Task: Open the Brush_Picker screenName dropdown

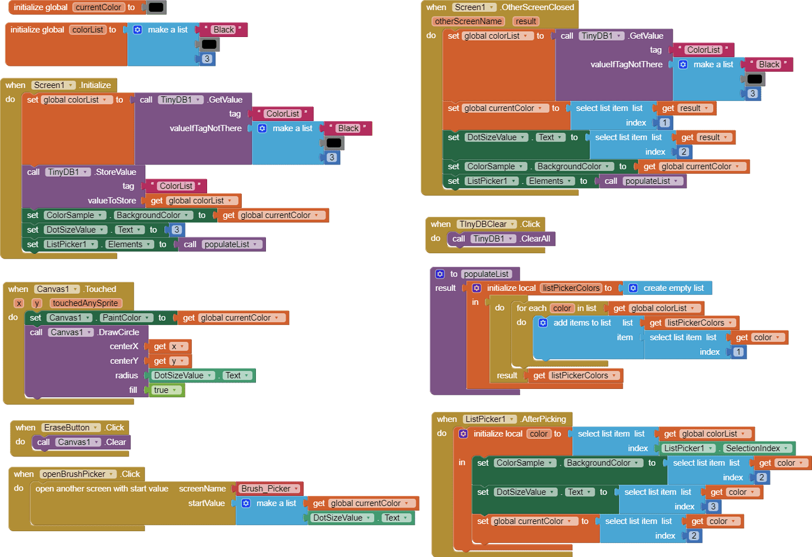Action: click(x=297, y=489)
